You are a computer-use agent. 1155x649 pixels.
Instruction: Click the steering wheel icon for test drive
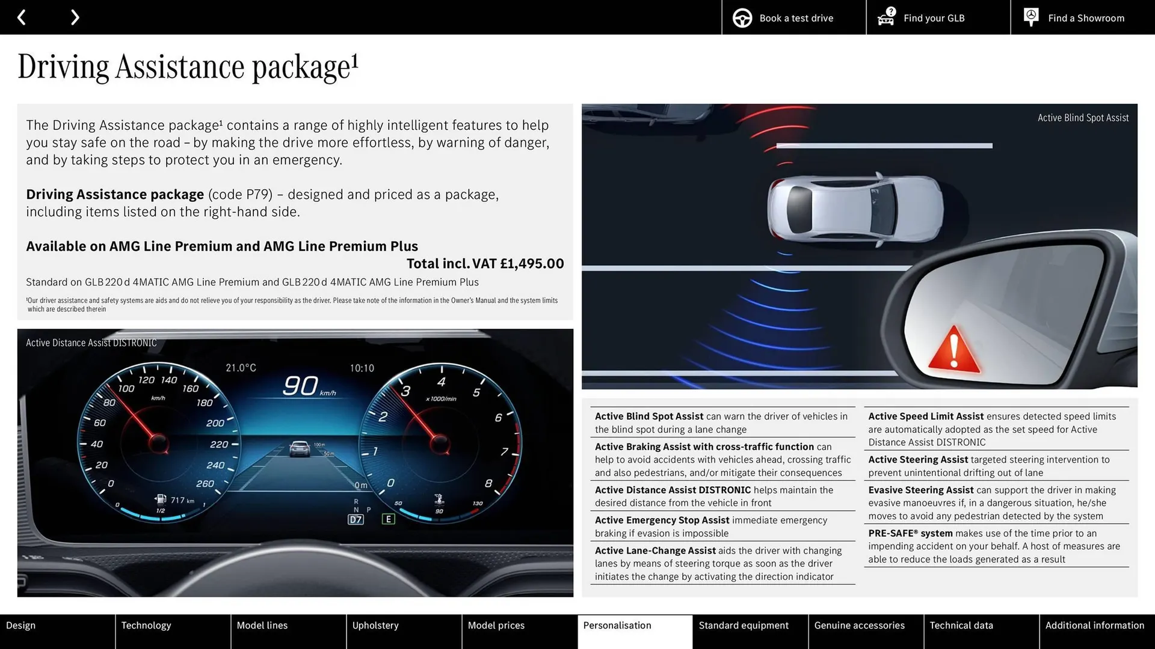pyautogui.click(x=742, y=17)
